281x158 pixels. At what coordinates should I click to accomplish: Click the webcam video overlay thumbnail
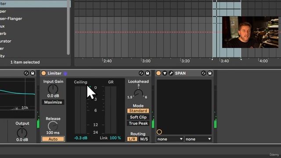(250, 32)
